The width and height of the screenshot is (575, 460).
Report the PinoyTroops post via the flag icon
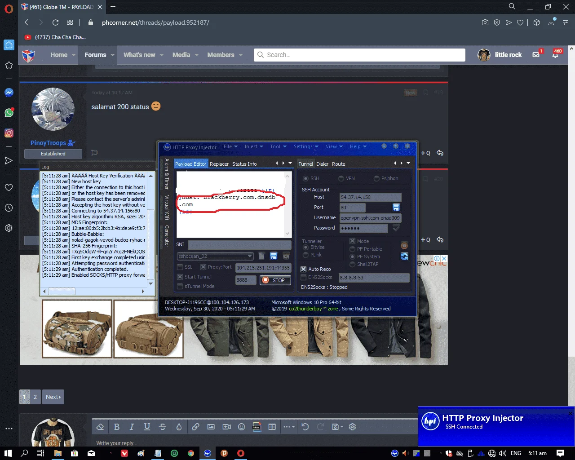[x=94, y=153]
